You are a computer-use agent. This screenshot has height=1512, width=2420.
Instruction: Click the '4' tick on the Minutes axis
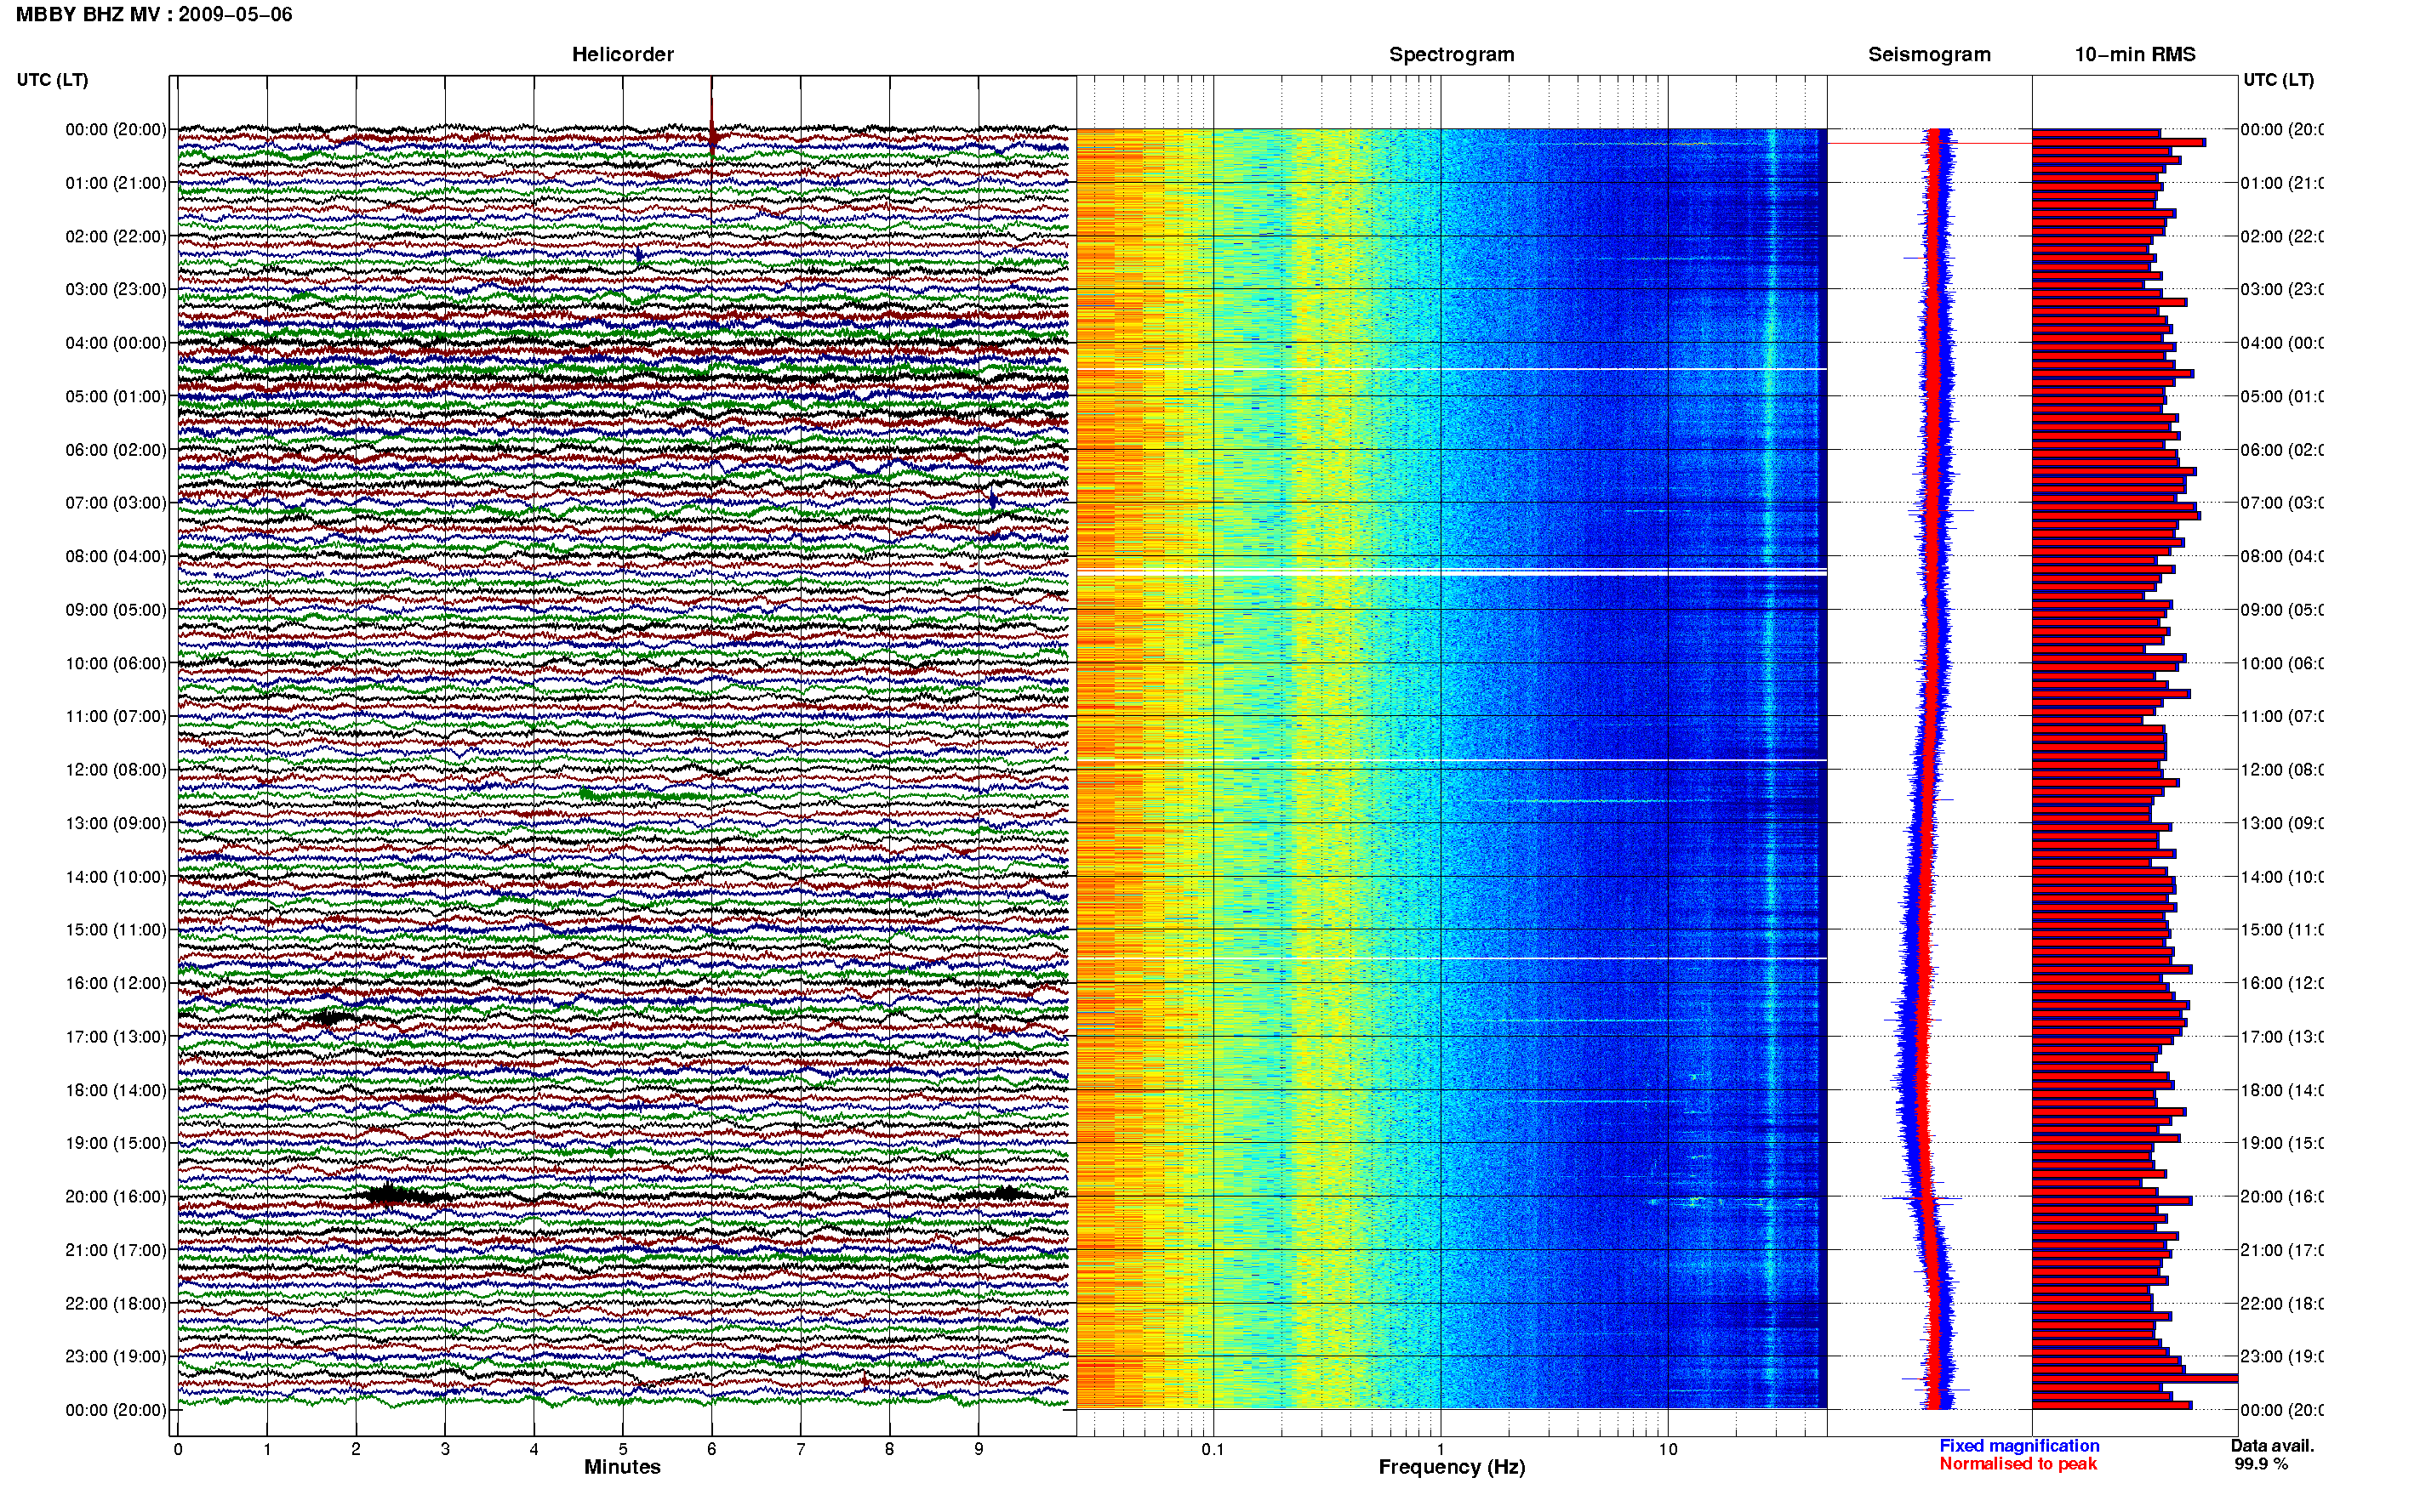[x=534, y=1450]
